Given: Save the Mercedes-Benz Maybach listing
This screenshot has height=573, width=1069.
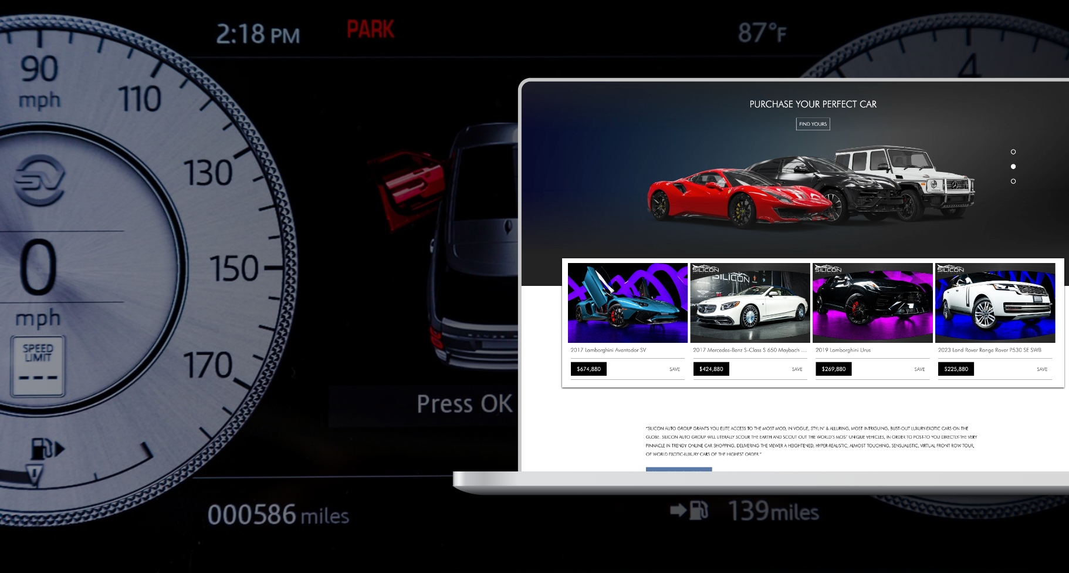Looking at the screenshot, I should (797, 369).
